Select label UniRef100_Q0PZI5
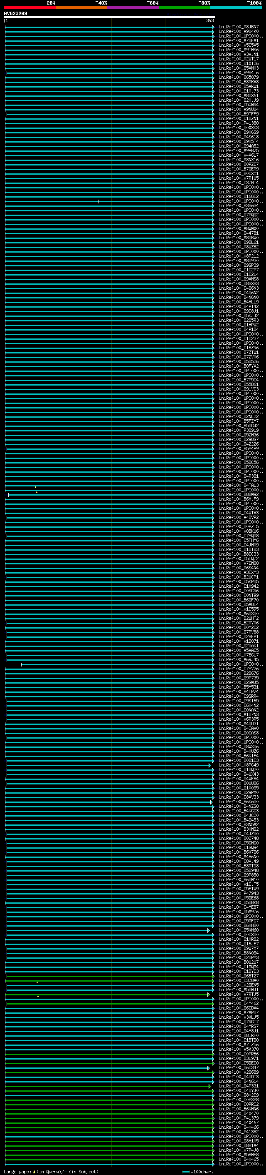 239,526
